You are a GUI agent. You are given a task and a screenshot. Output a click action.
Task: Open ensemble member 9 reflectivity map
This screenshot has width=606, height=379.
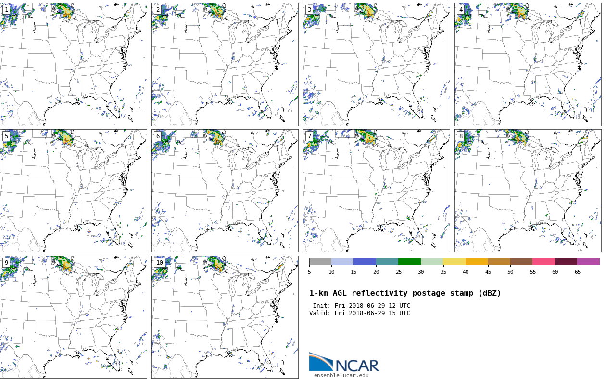click(73, 317)
